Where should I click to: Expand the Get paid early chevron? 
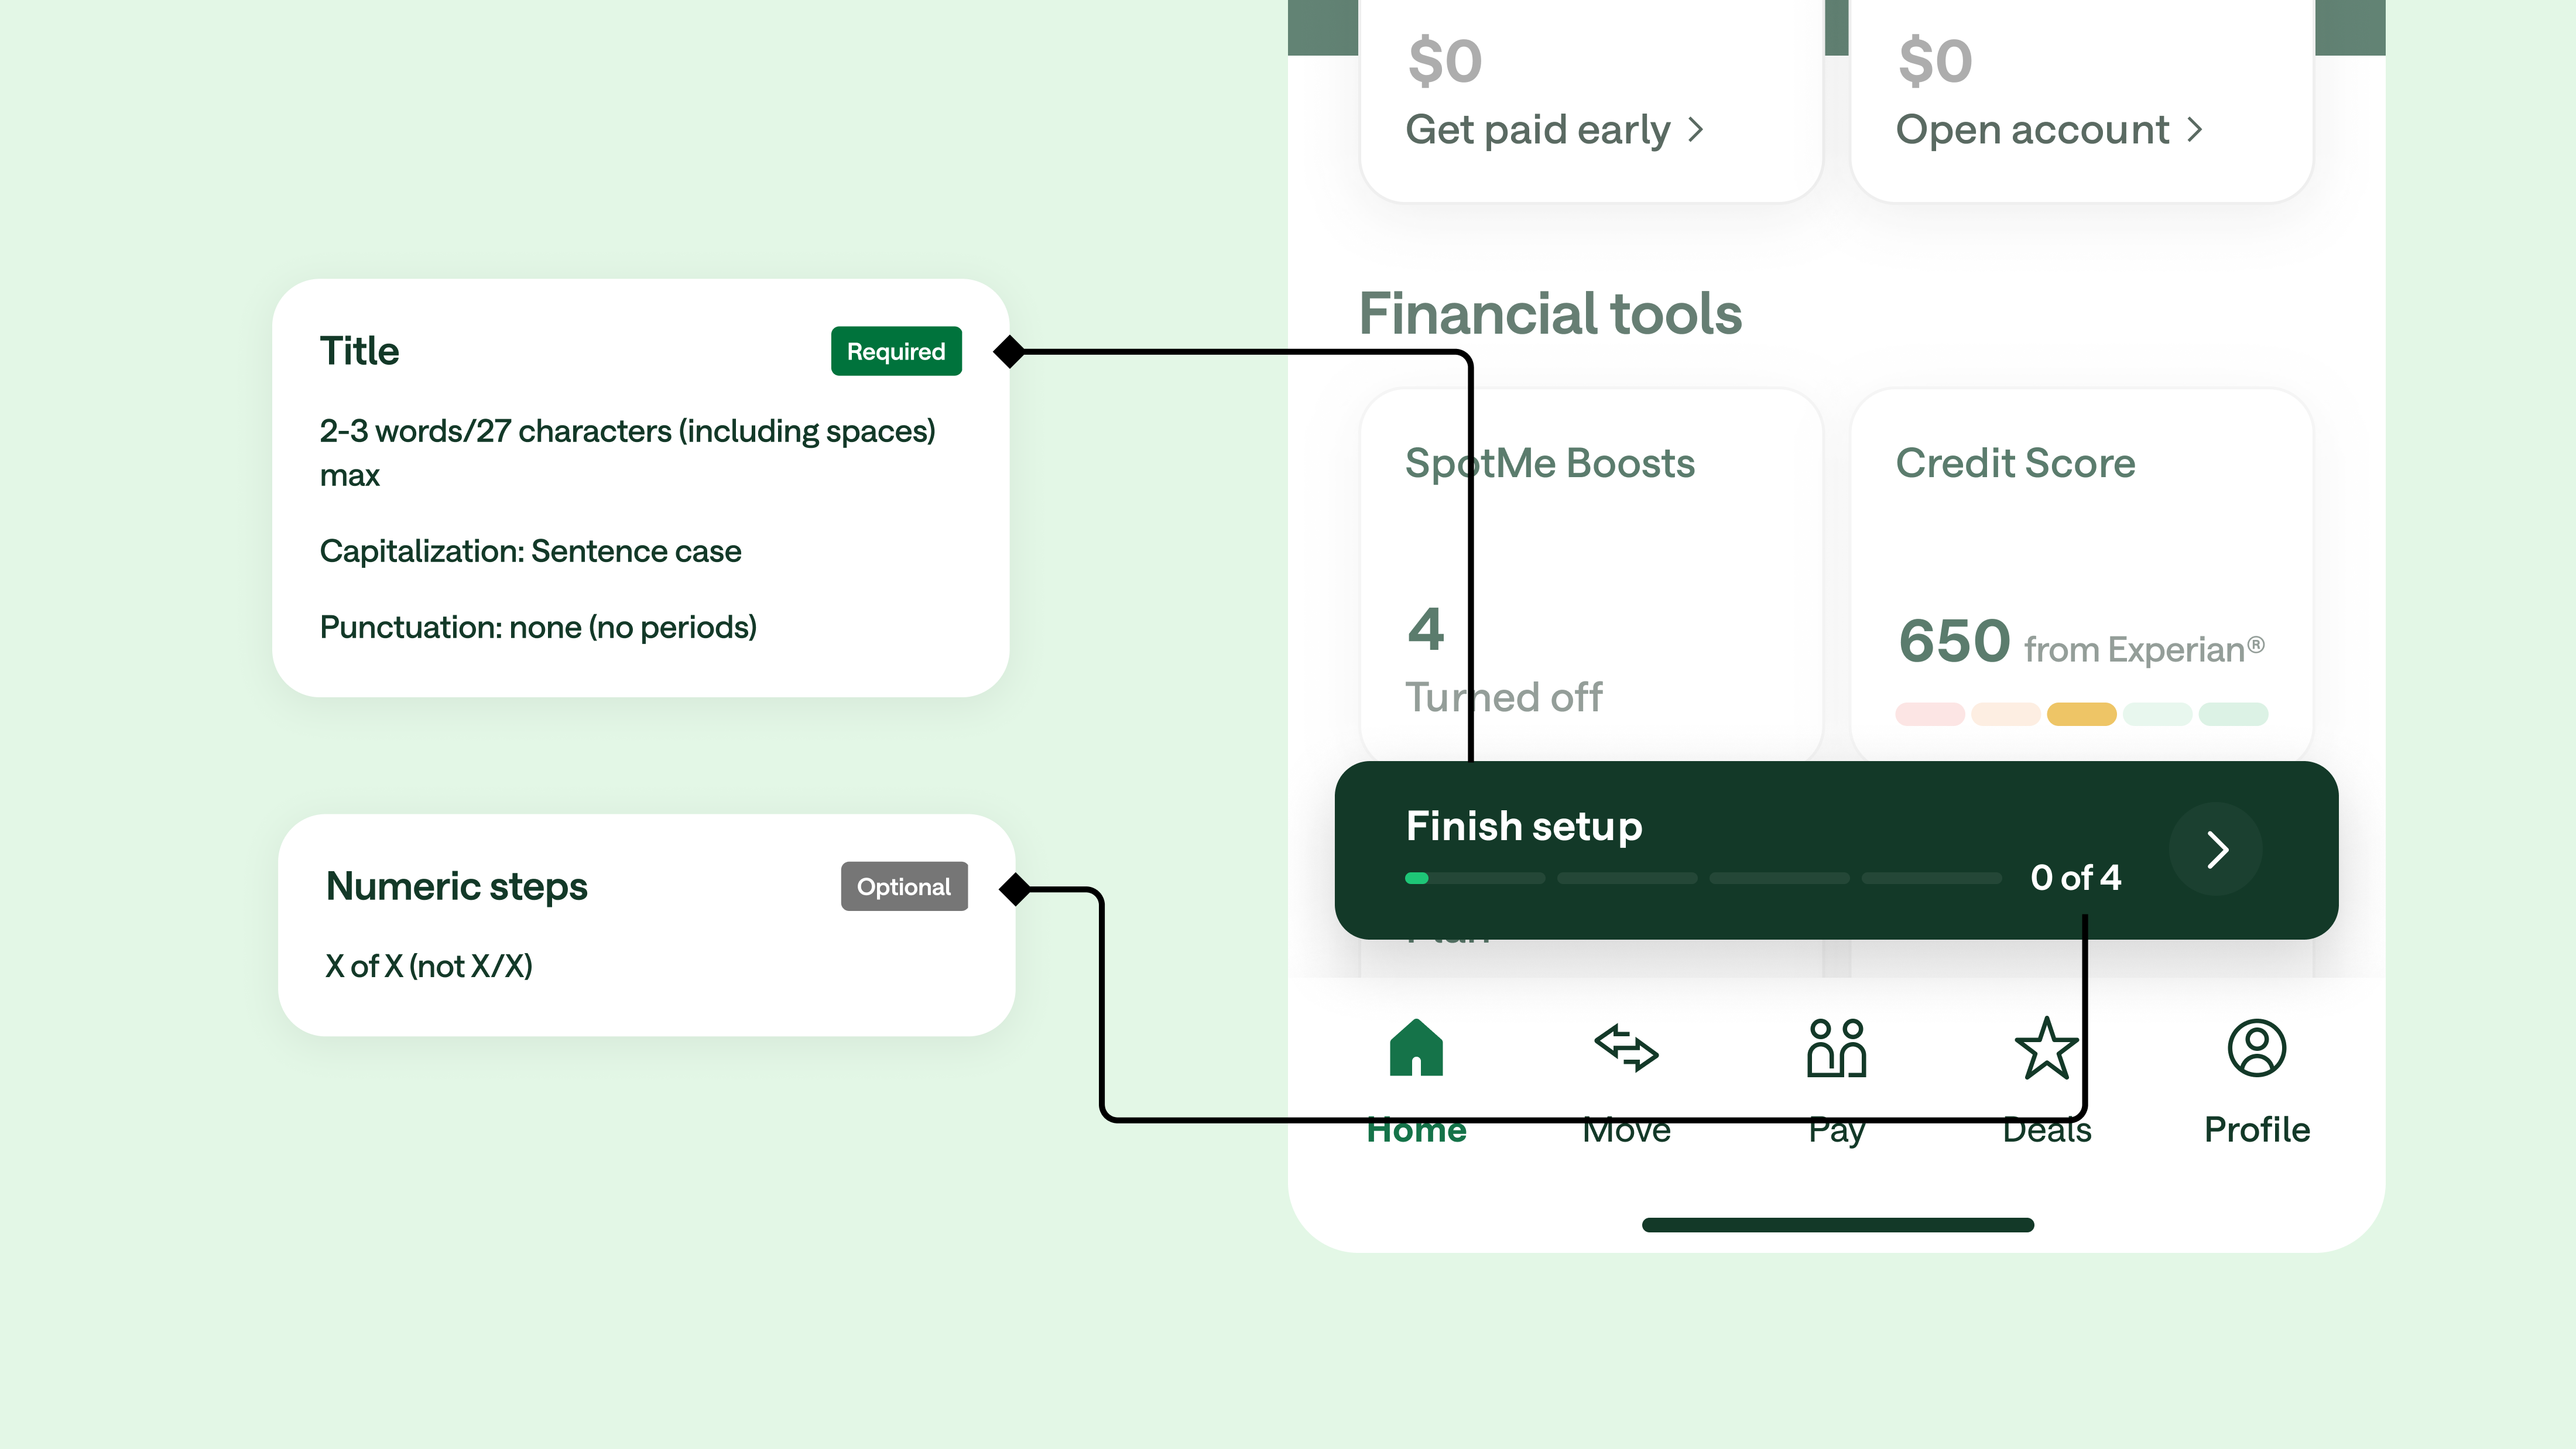coord(1696,130)
